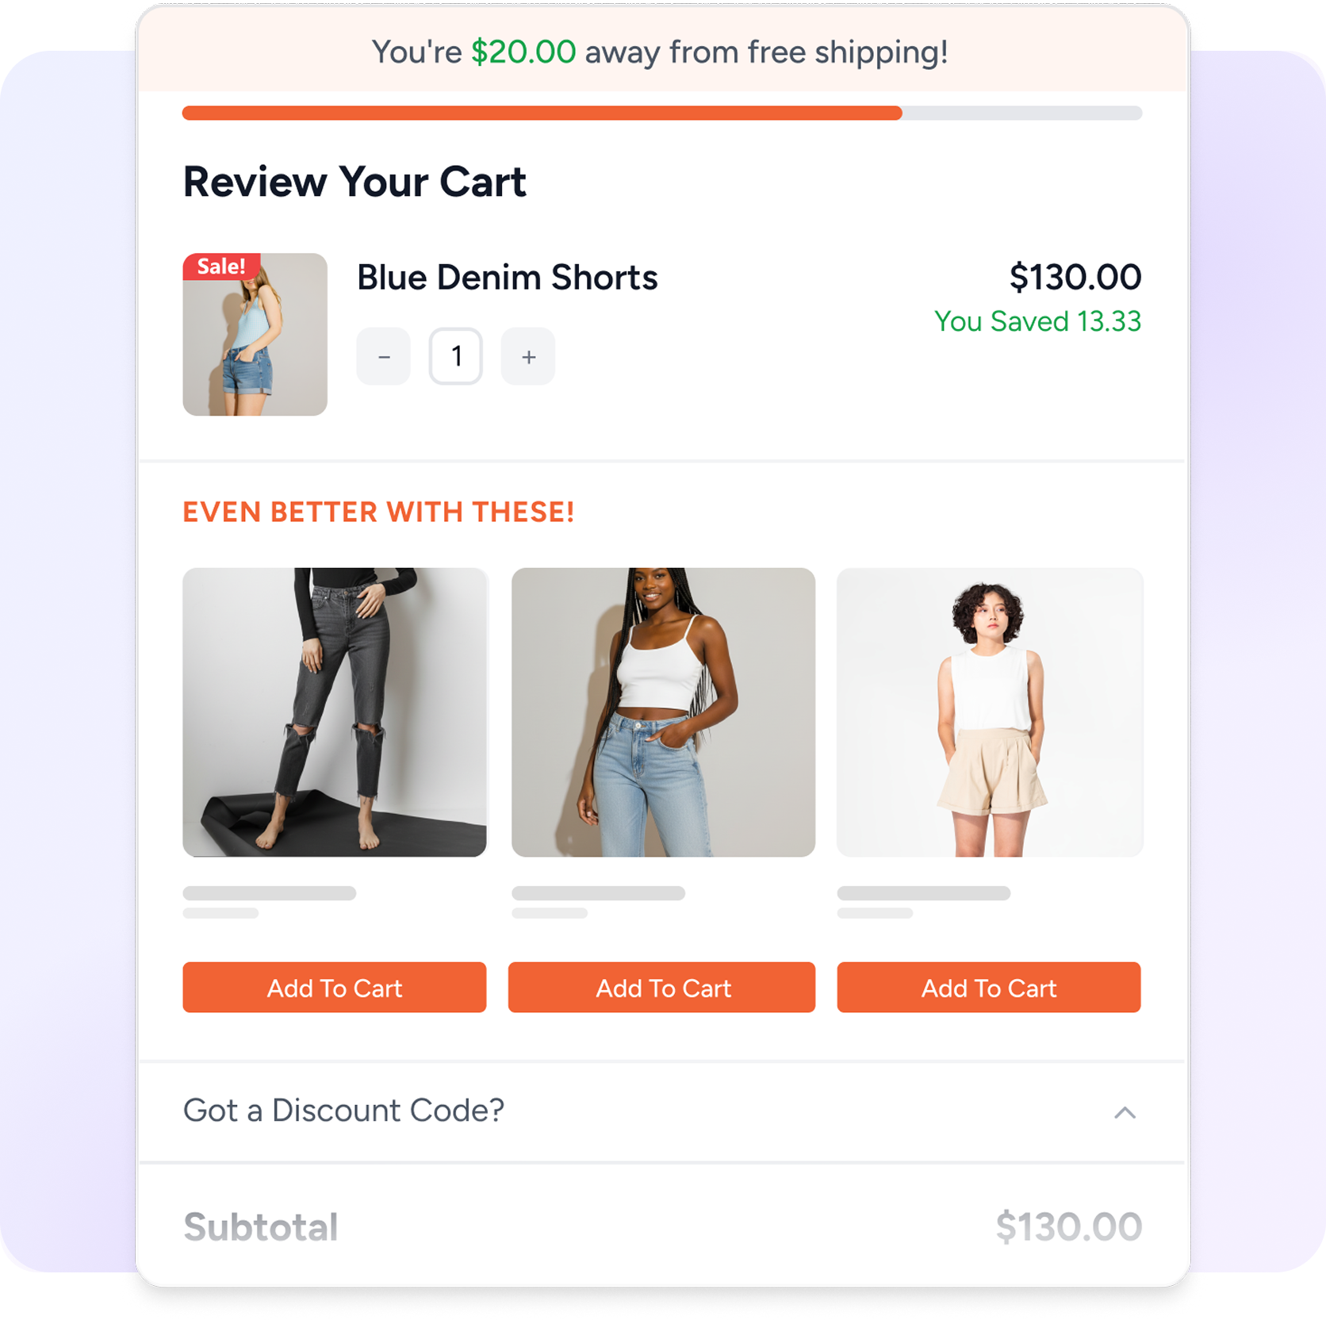
Task: Open the Blue Denim Shorts product thumbnail
Action: [x=255, y=335]
